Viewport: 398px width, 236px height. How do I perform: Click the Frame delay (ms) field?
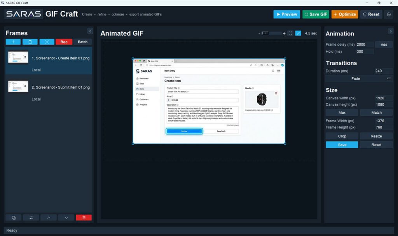pyautogui.click(x=365, y=45)
